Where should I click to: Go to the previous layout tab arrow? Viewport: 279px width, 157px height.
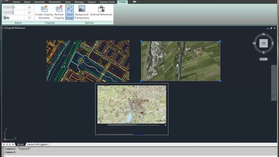[x=7, y=144]
